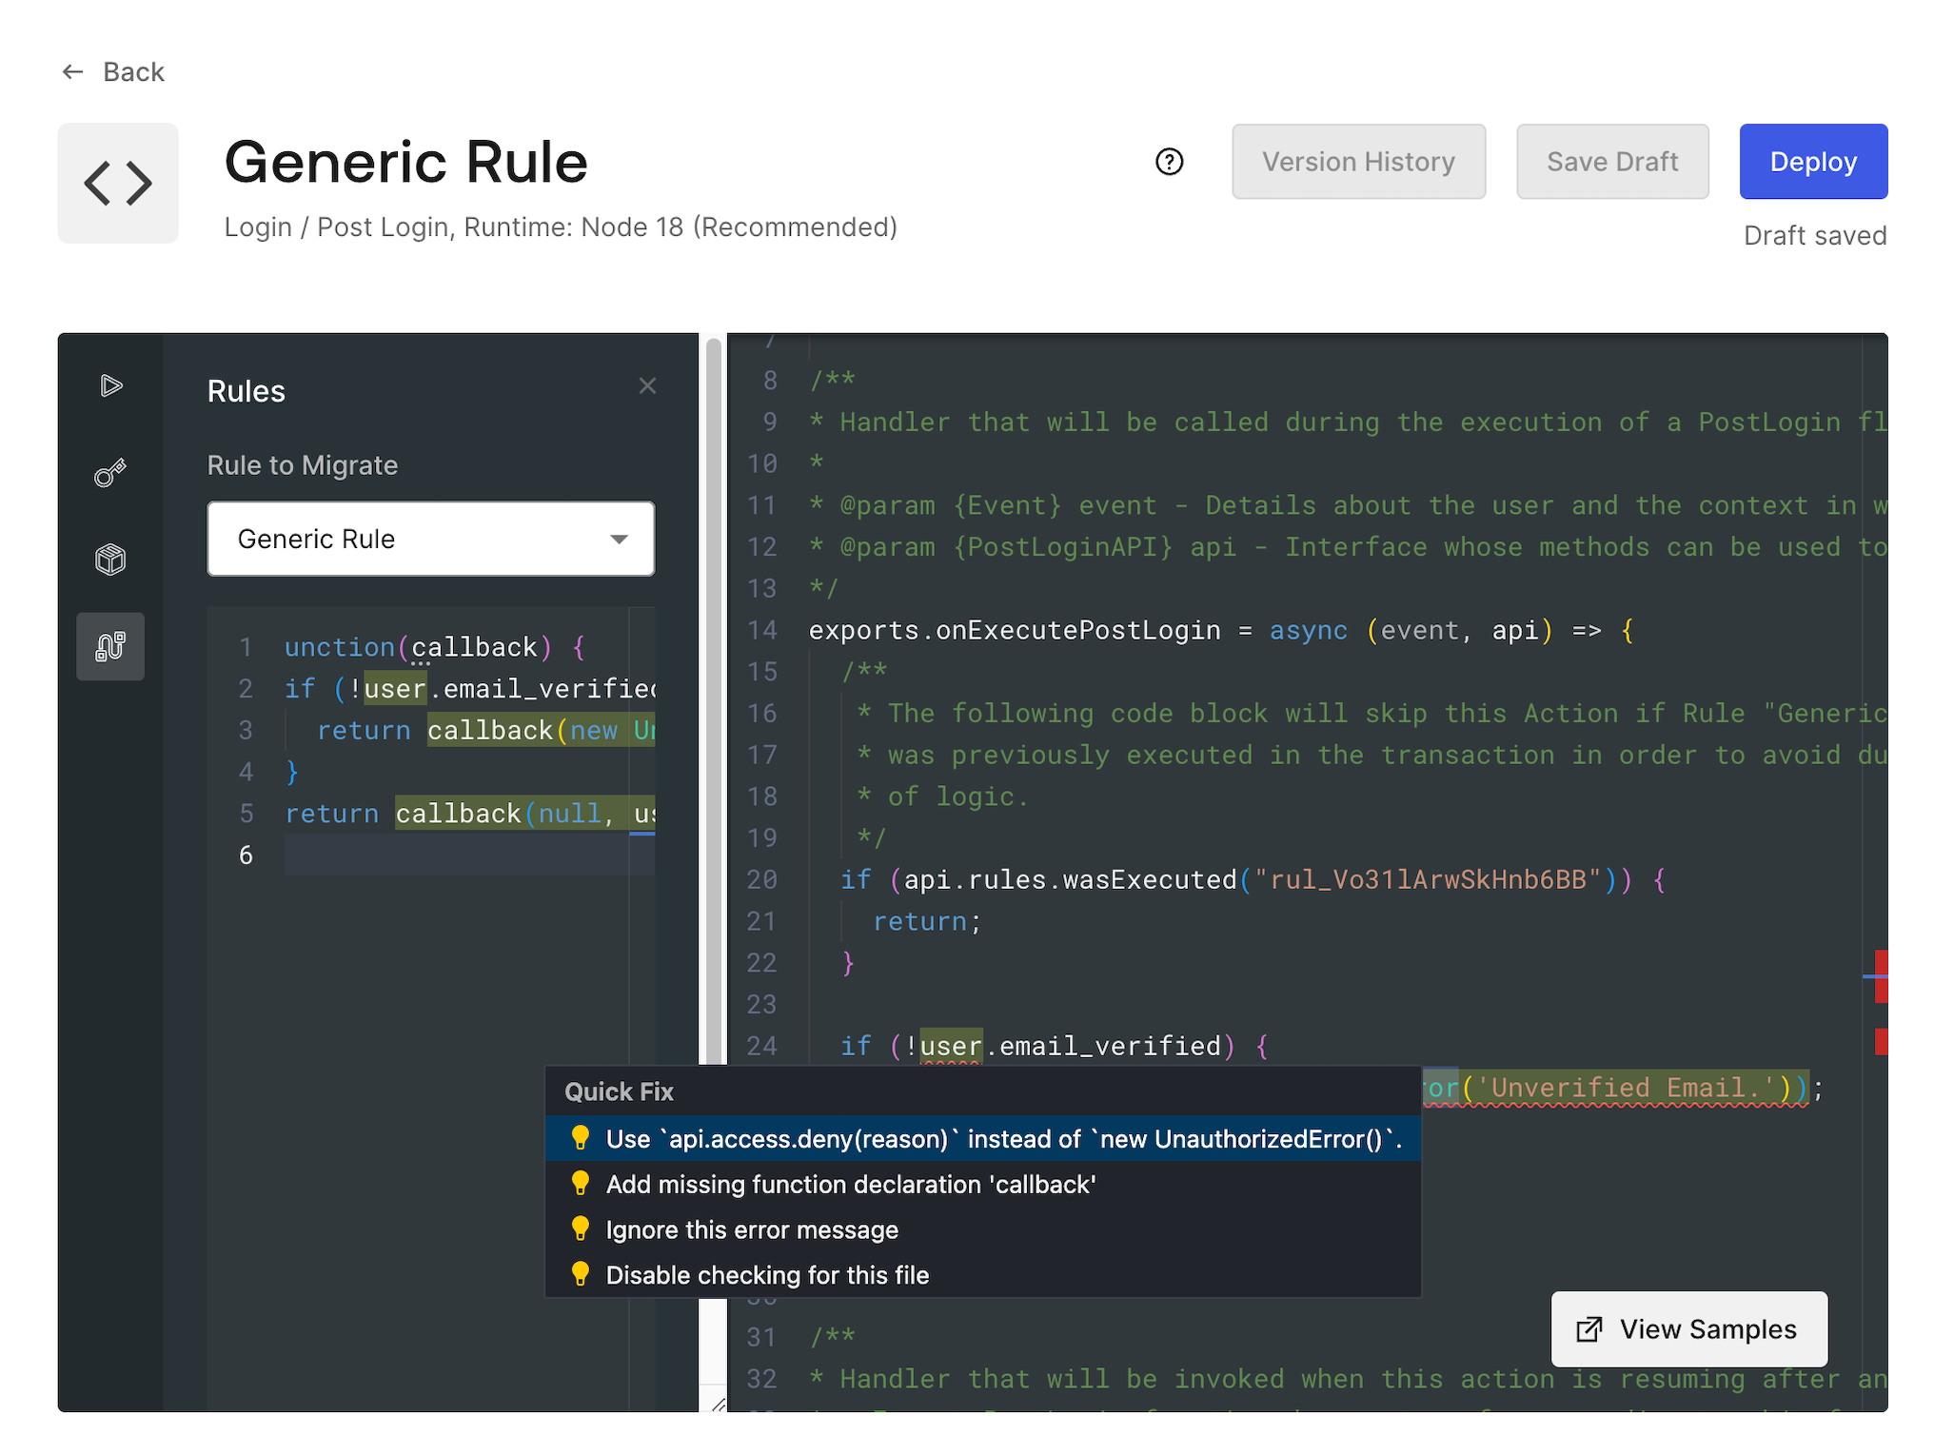Click line 6 in rule code editor

[x=457, y=855]
